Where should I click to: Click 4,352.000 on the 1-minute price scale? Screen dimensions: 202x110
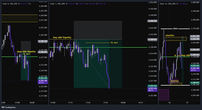pyautogui.click(x=153, y=2)
